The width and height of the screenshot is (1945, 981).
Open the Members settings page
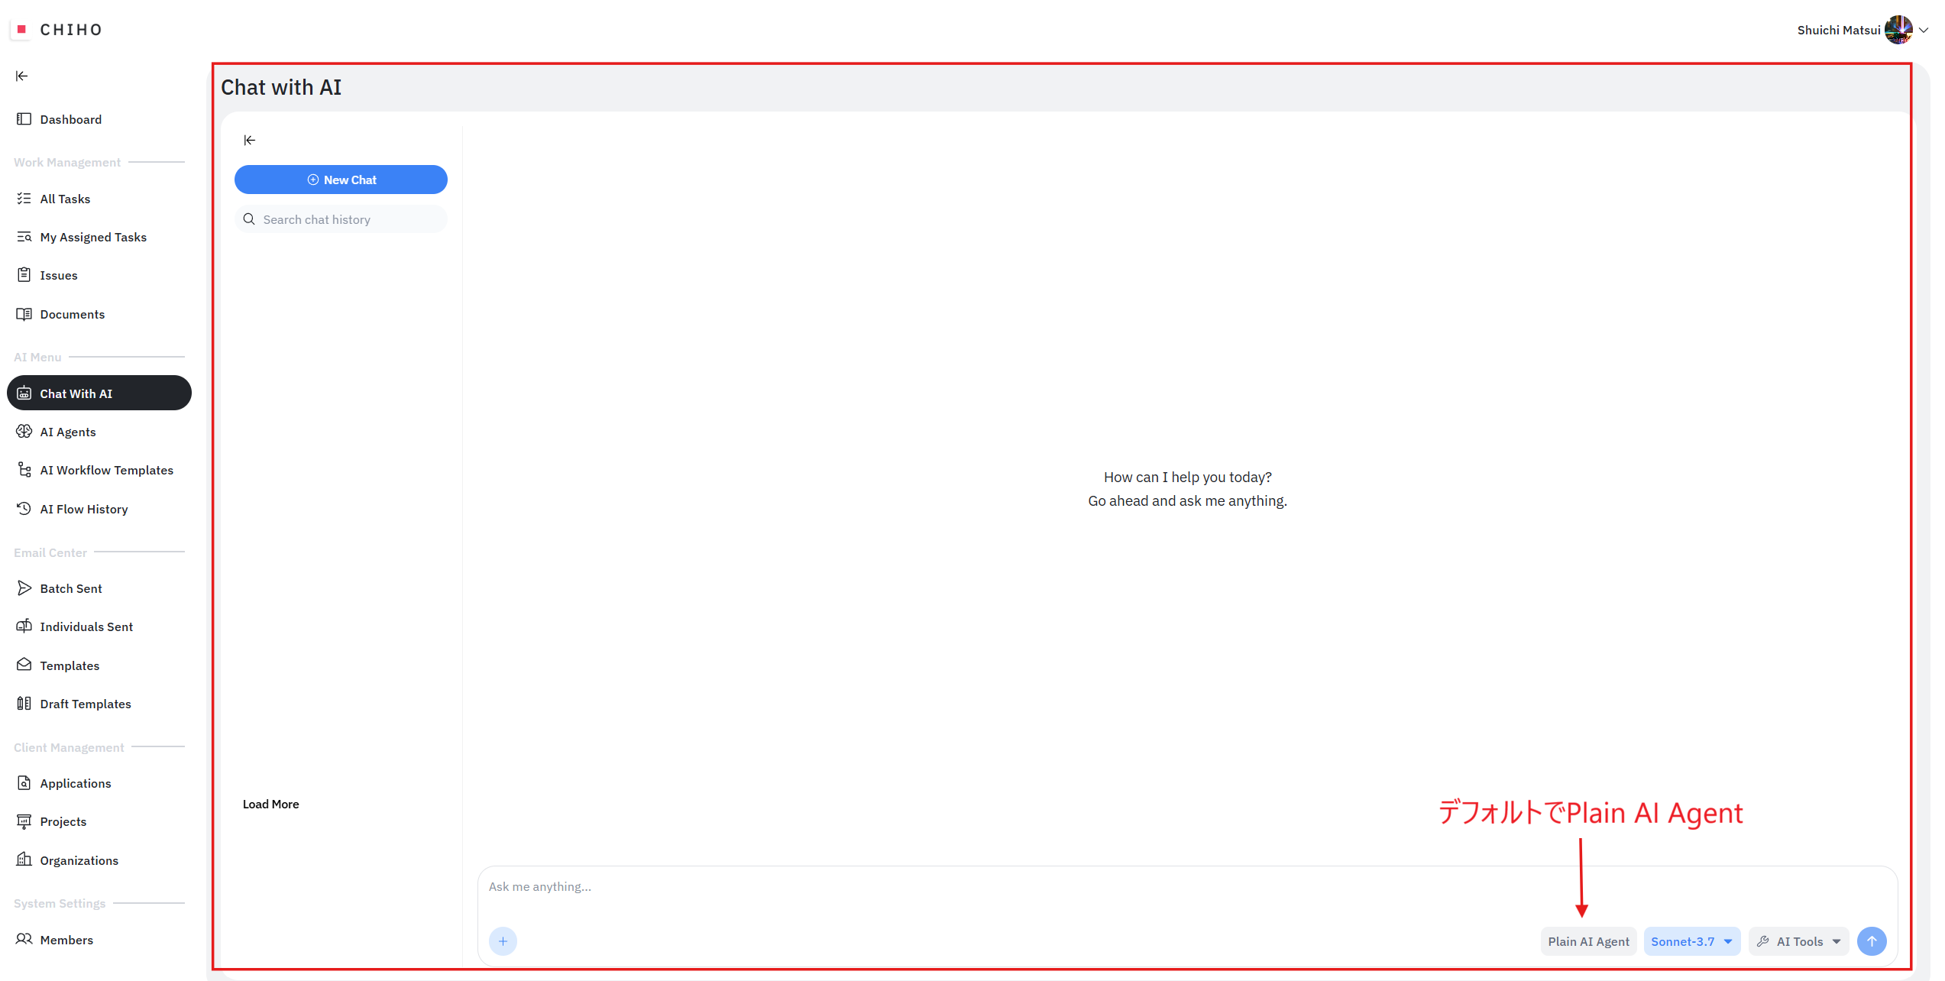66,940
